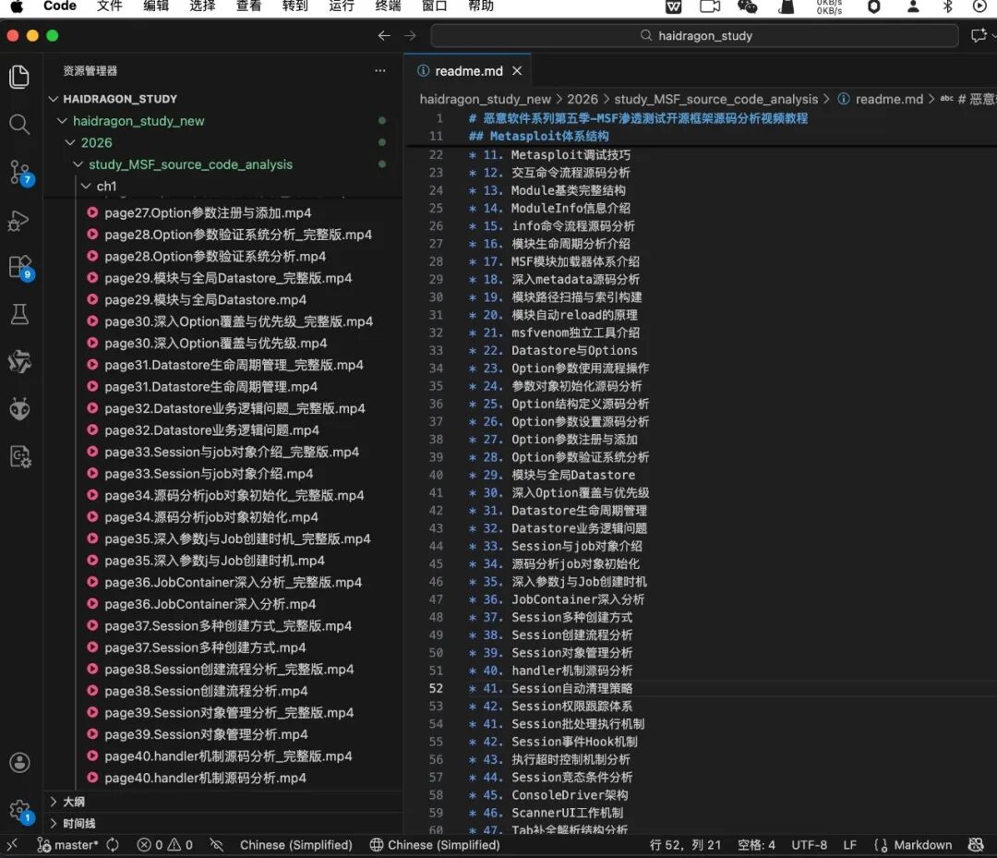Click the go forward arrow
The image size is (997, 858).
[x=410, y=36]
